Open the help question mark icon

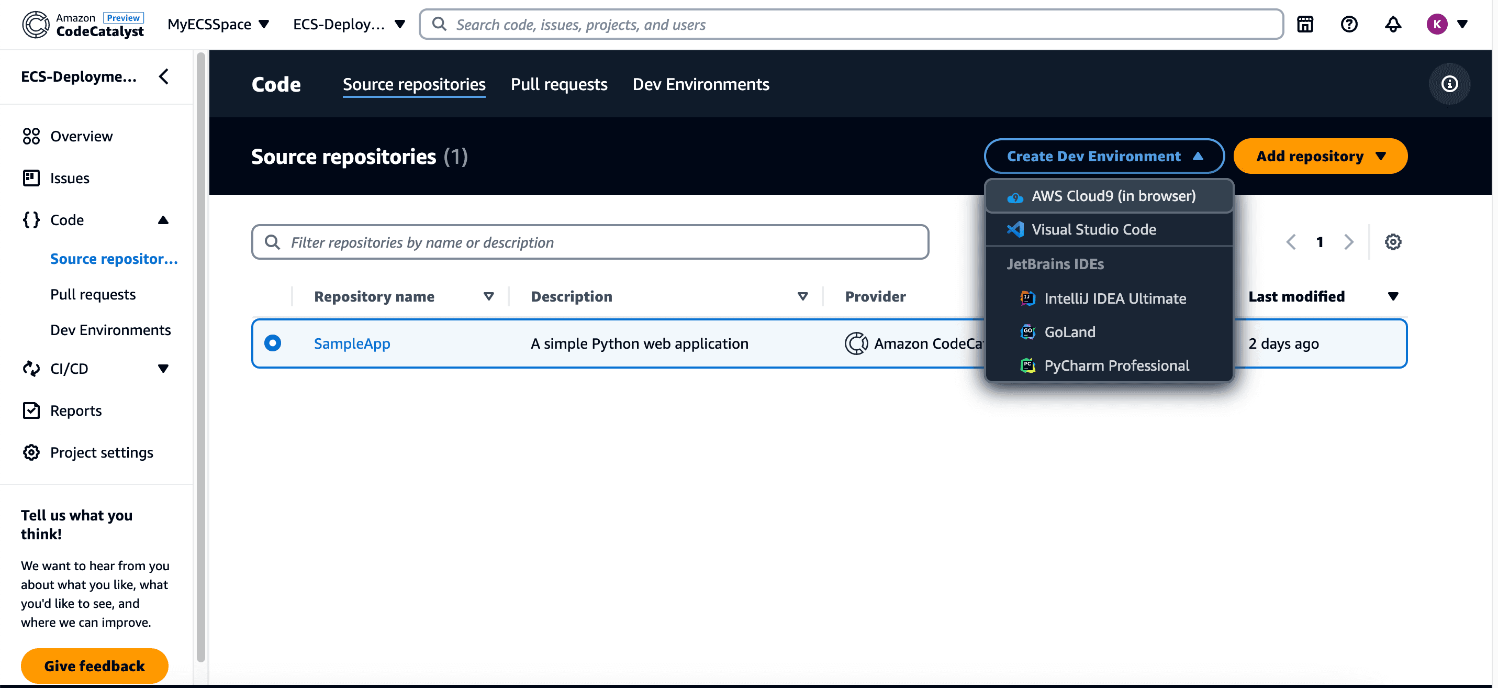(1349, 25)
